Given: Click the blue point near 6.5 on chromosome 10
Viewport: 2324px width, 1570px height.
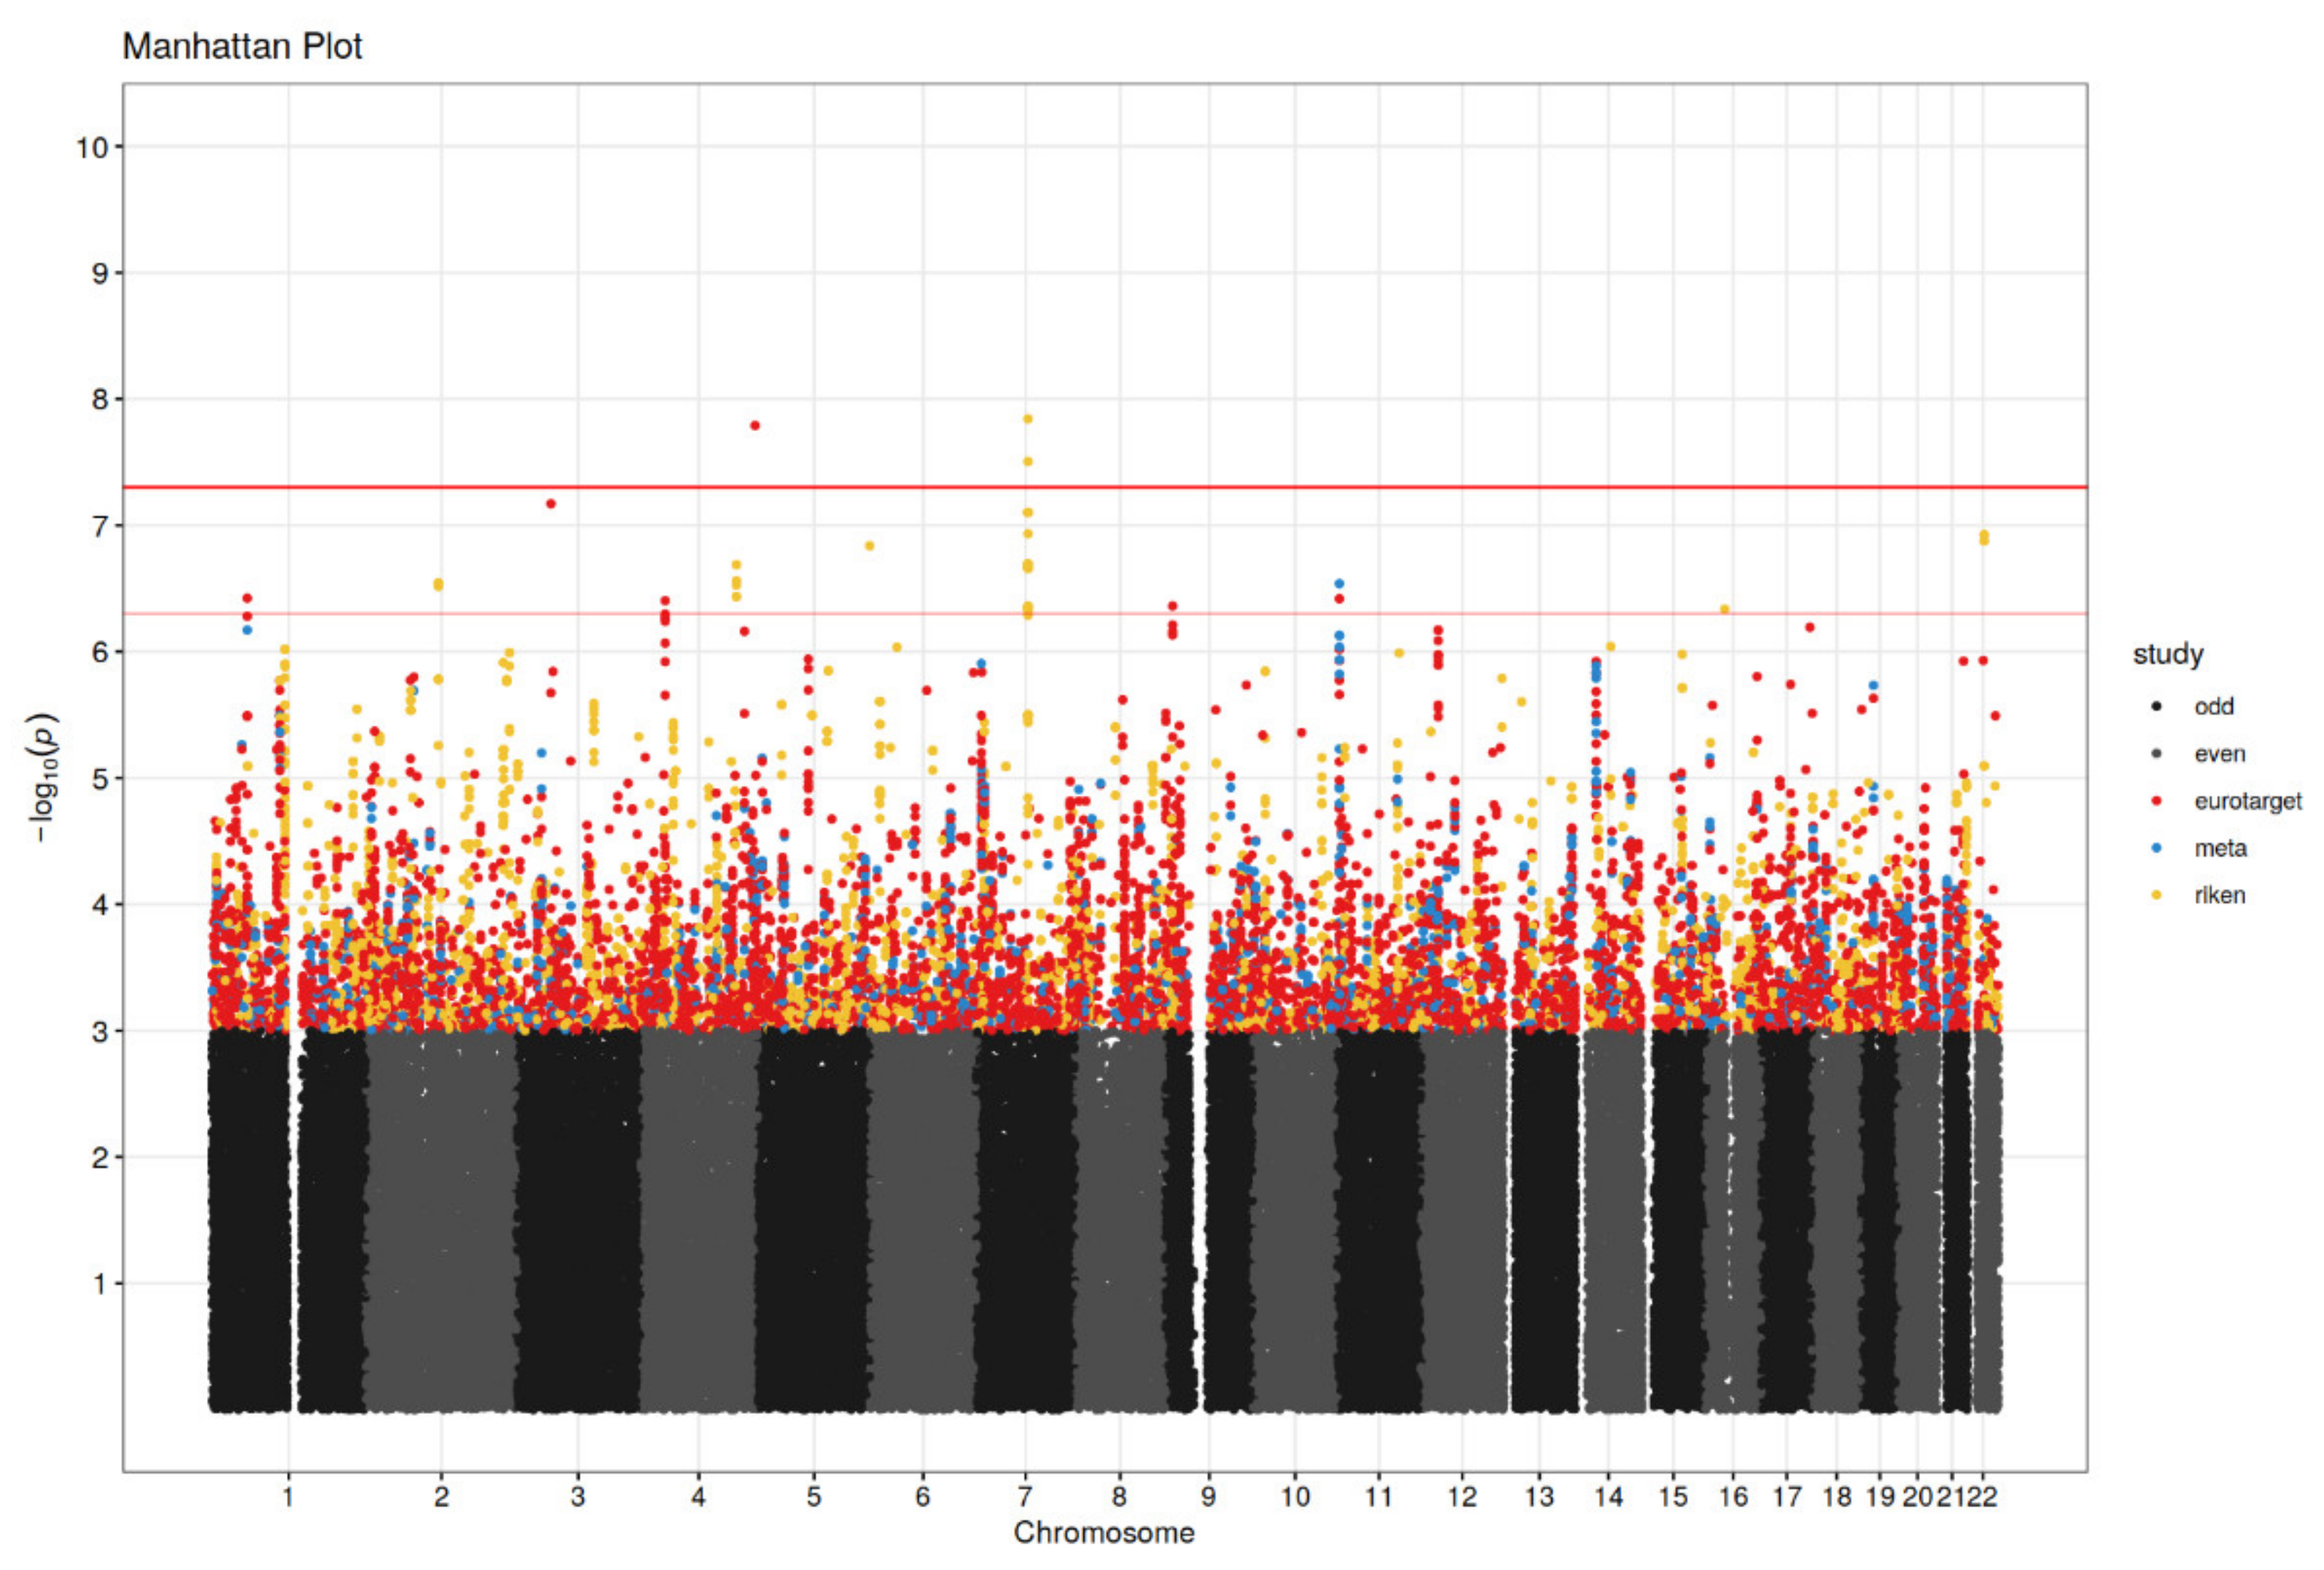Looking at the screenshot, I should click(x=1339, y=583).
